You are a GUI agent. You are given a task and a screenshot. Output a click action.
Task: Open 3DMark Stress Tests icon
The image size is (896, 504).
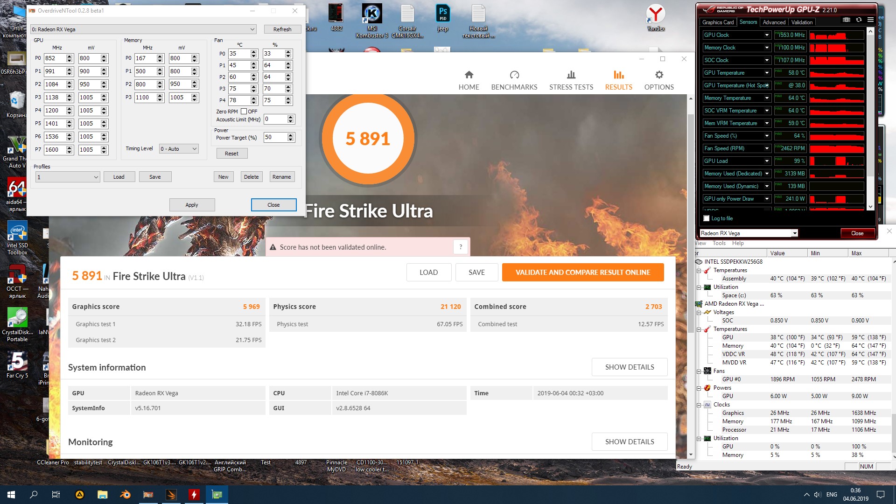click(x=571, y=75)
